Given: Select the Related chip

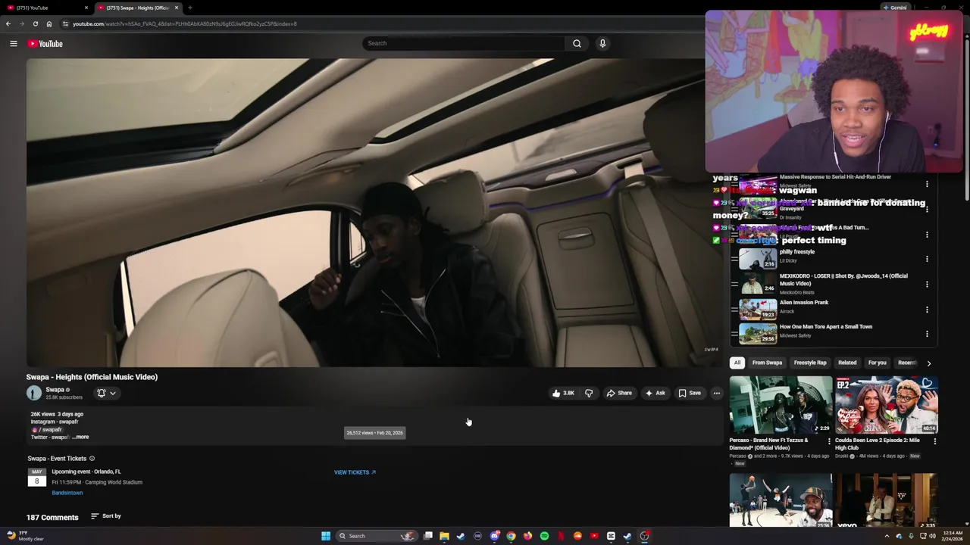Looking at the screenshot, I should (847, 363).
